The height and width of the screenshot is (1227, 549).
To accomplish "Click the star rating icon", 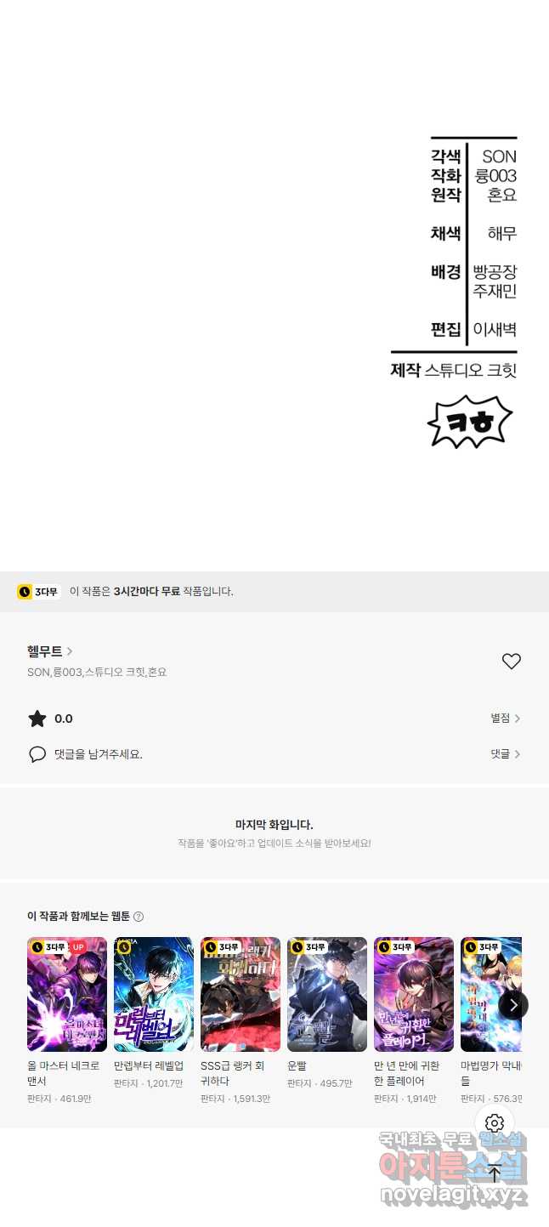I will point(37,719).
